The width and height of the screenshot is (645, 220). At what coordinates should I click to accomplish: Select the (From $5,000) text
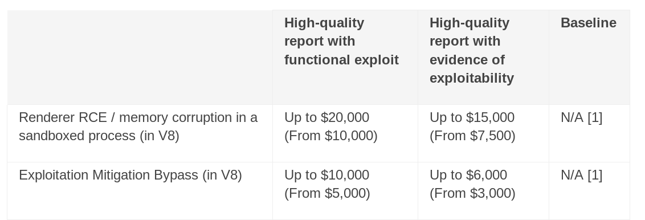coord(327,193)
